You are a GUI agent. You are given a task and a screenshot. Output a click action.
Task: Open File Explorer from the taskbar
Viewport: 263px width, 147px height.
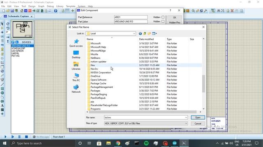click(x=108, y=143)
